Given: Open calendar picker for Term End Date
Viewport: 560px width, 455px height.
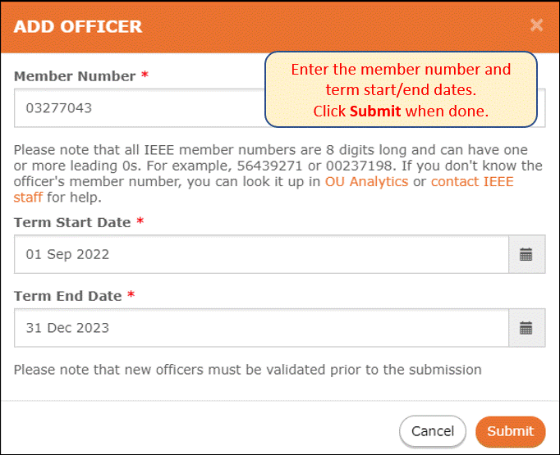Looking at the screenshot, I should 526,328.
